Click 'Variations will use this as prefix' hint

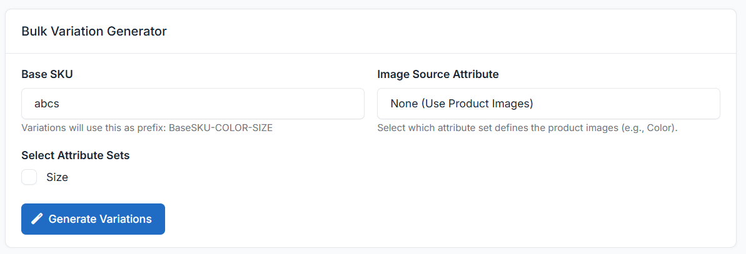[x=94, y=128]
